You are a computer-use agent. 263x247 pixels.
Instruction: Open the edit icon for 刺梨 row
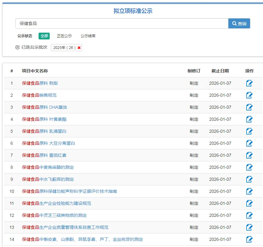[249, 83]
